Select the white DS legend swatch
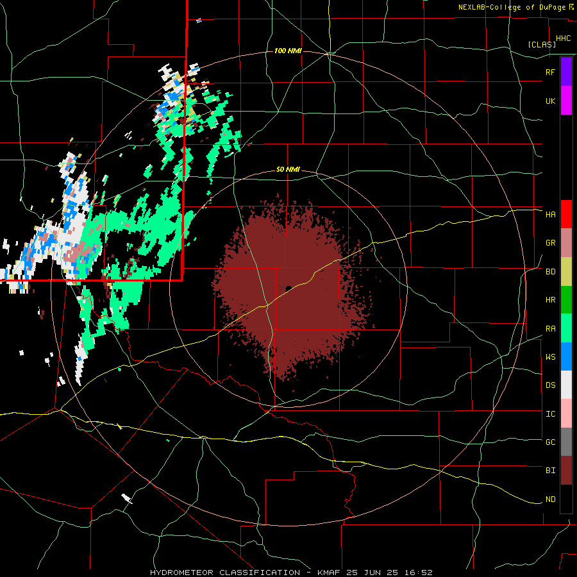This screenshot has width=577, height=577. click(566, 385)
